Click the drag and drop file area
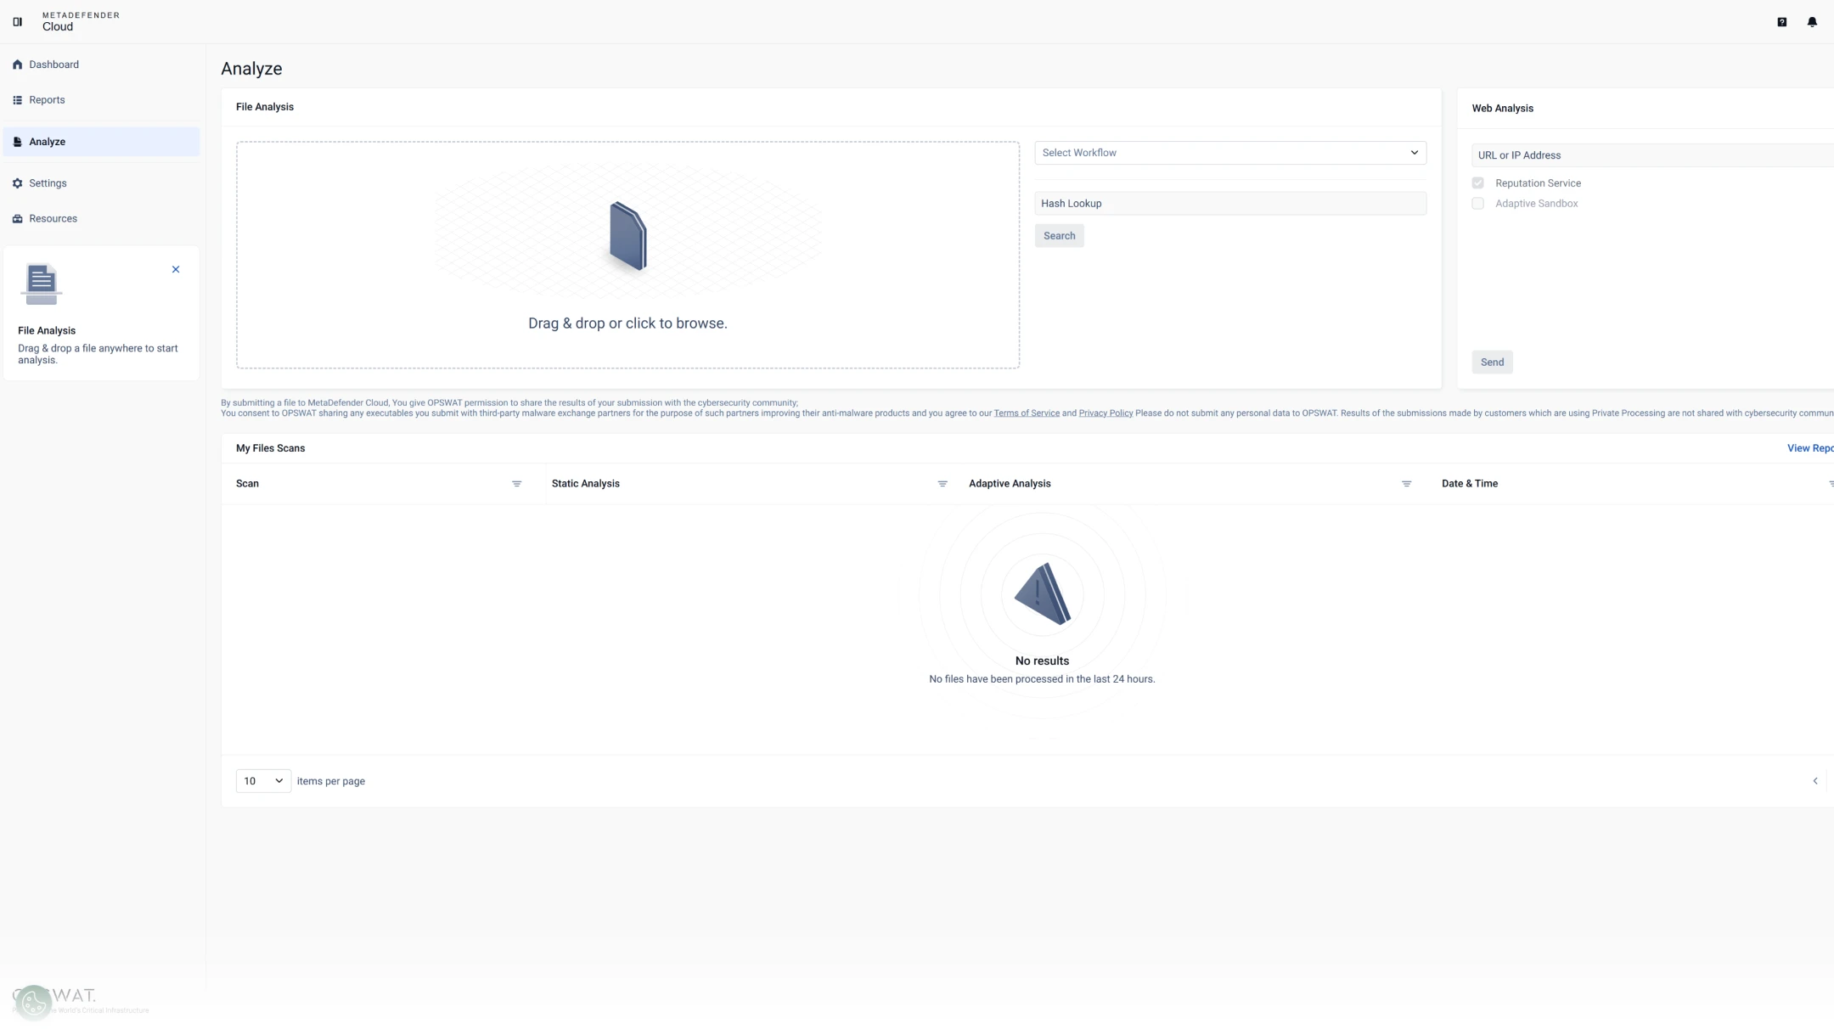The height and width of the screenshot is (1029, 1834). point(627,255)
